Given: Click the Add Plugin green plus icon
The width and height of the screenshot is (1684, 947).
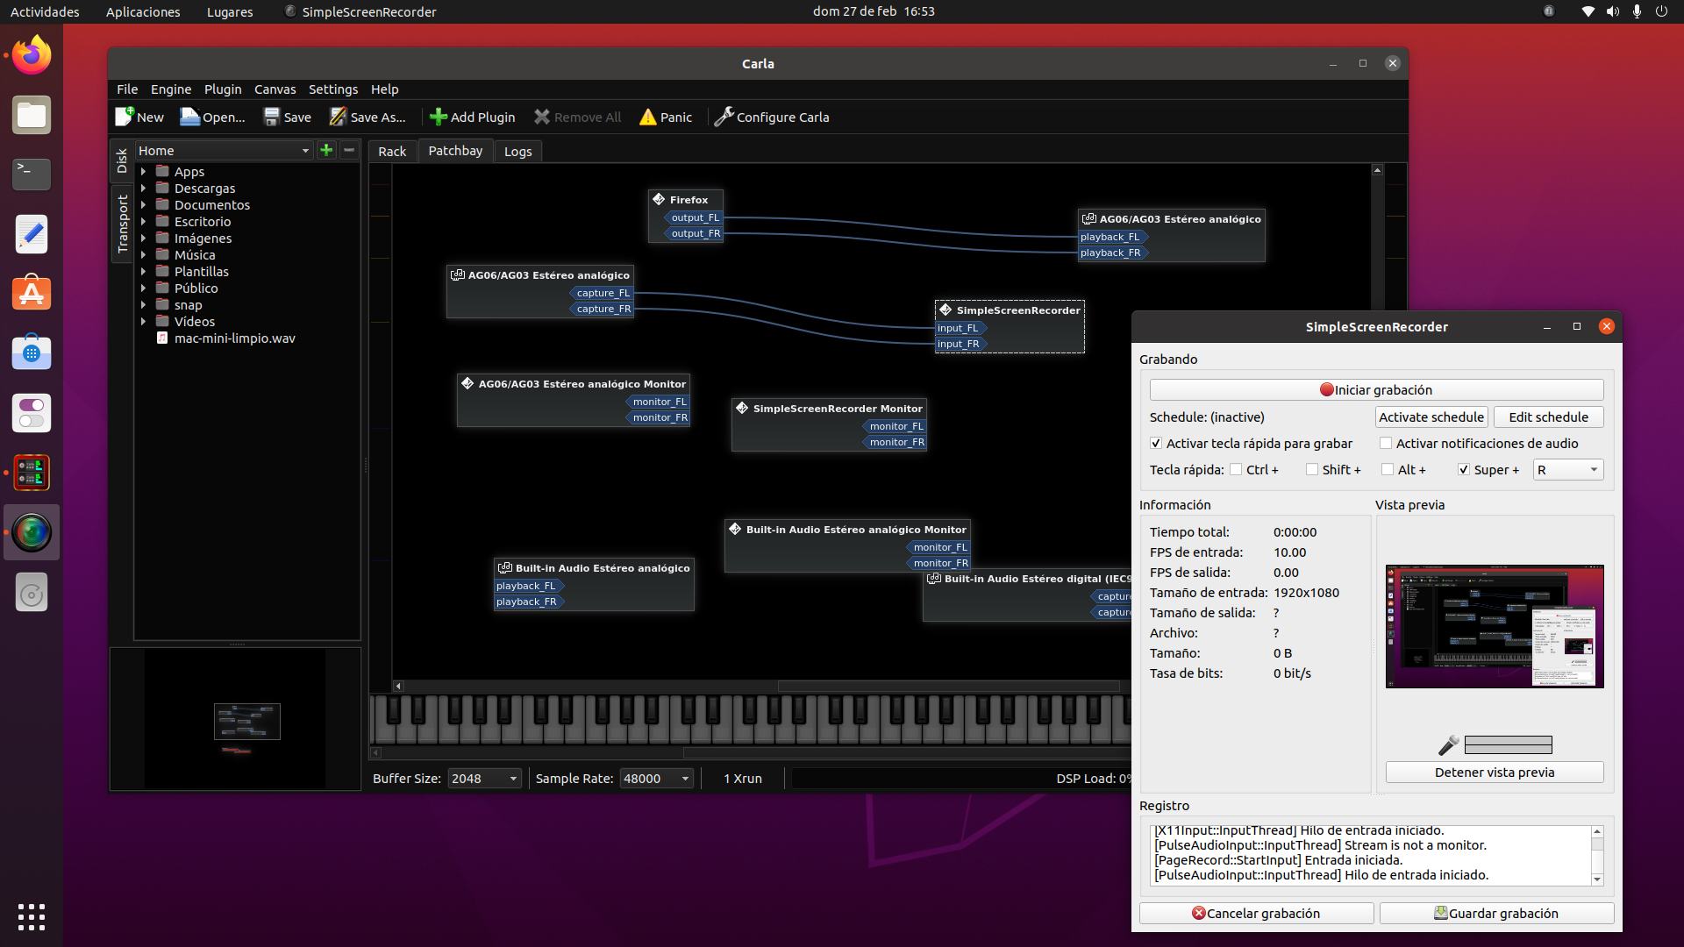Looking at the screenshot, I should tap(438, 117).
